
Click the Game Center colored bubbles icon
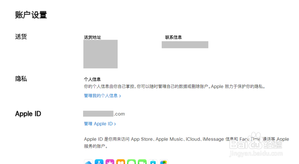coord(164,162)
